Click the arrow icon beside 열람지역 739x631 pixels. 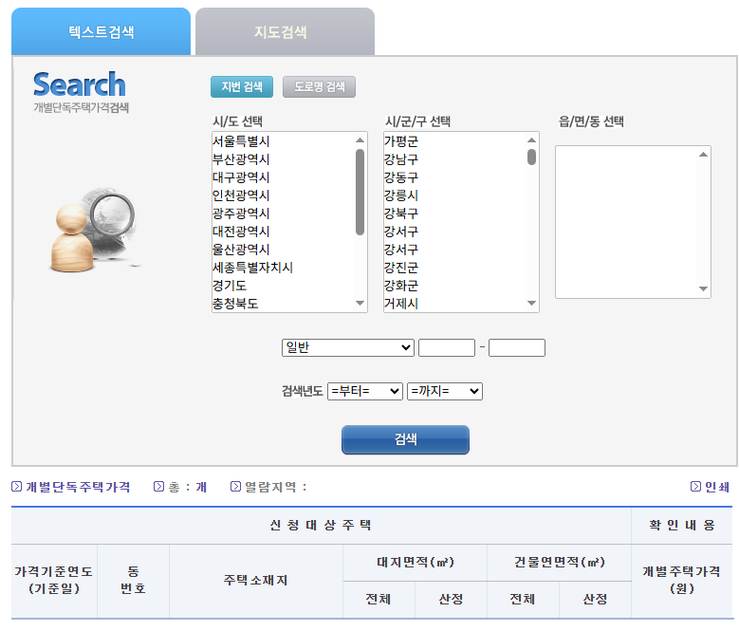click(235, 487)
